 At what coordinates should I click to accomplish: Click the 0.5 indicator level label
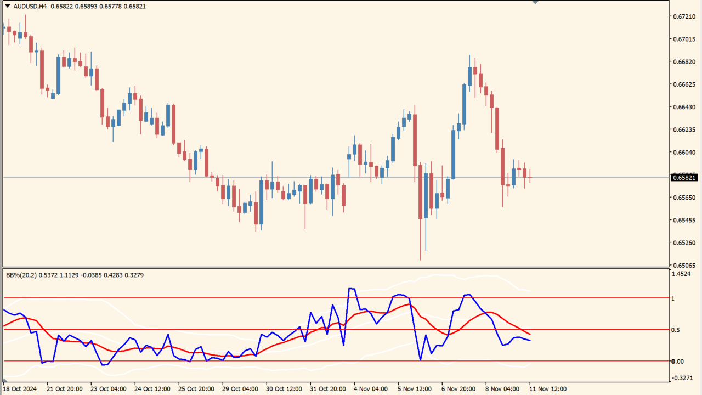[677, 330]
